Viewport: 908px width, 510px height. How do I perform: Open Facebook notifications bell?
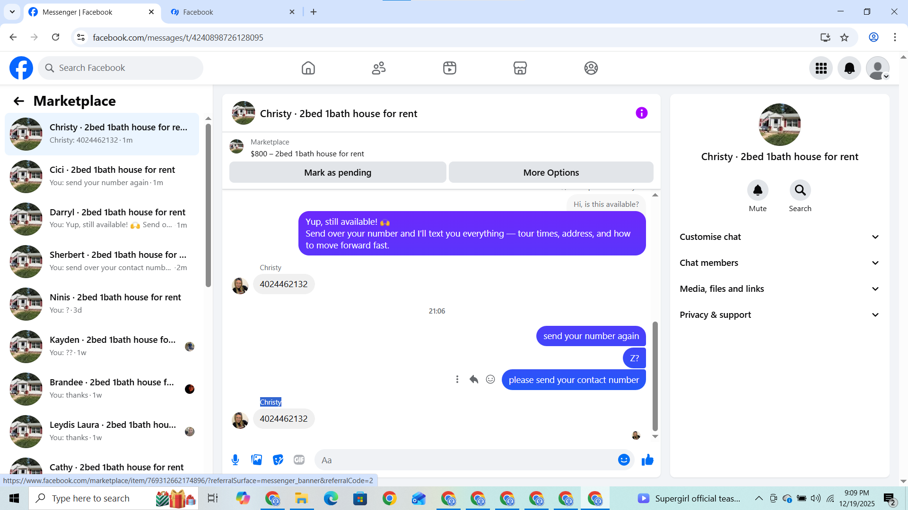coord(849,68)
